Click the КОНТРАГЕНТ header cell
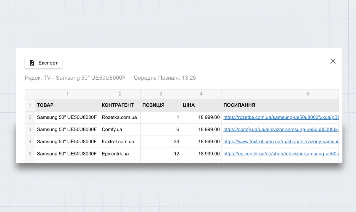356x212 pixels. (x=120, y=105)
